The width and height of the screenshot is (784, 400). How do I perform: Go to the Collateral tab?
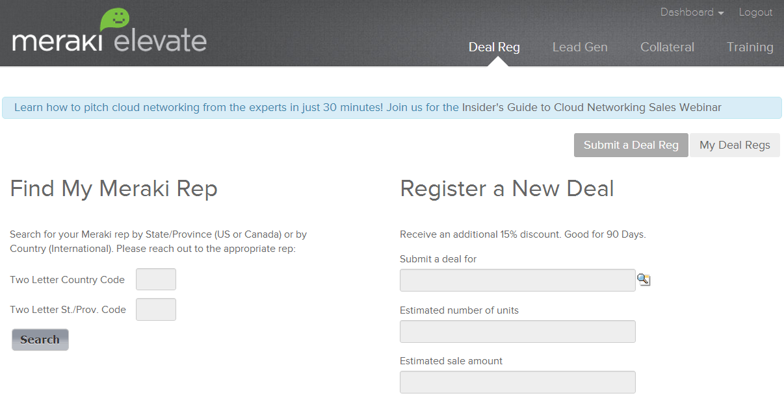coord(667,47)
